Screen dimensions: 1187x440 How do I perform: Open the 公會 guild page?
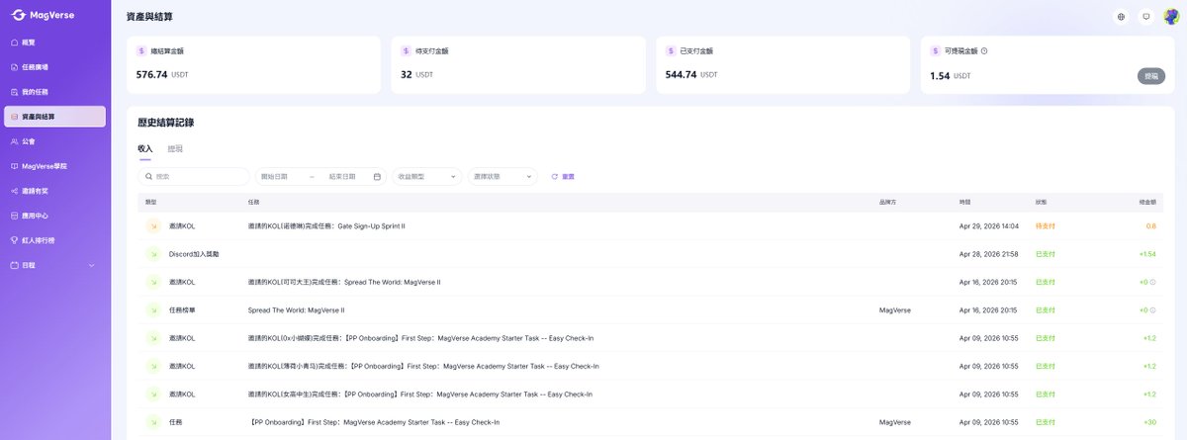coord(54,141)
